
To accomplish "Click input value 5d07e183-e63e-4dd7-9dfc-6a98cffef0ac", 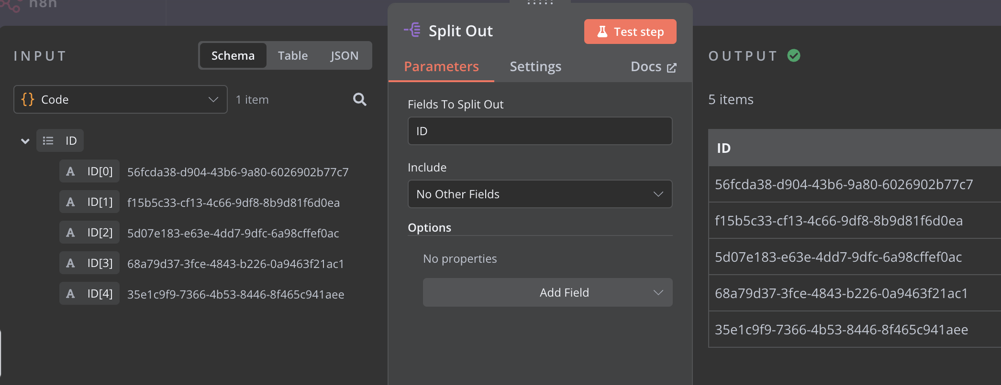I will pyautogui.click(x=233, y=233).
